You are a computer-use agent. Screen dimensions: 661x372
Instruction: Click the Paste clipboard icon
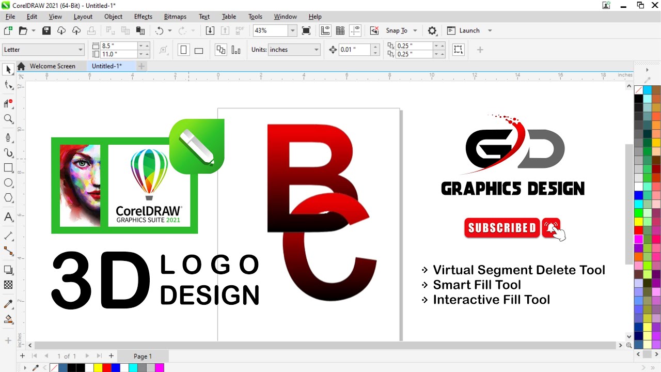click(140, 30)
